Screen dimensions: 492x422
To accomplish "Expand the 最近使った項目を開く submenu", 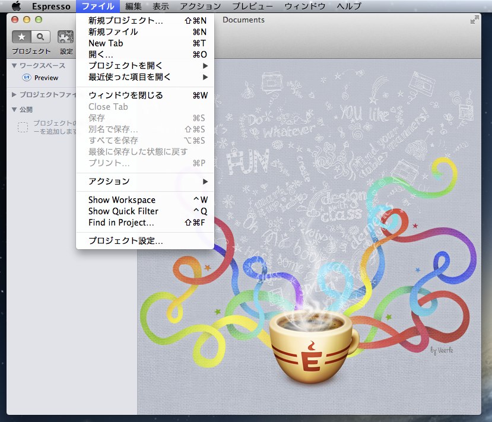I will (x=145, y=77).
